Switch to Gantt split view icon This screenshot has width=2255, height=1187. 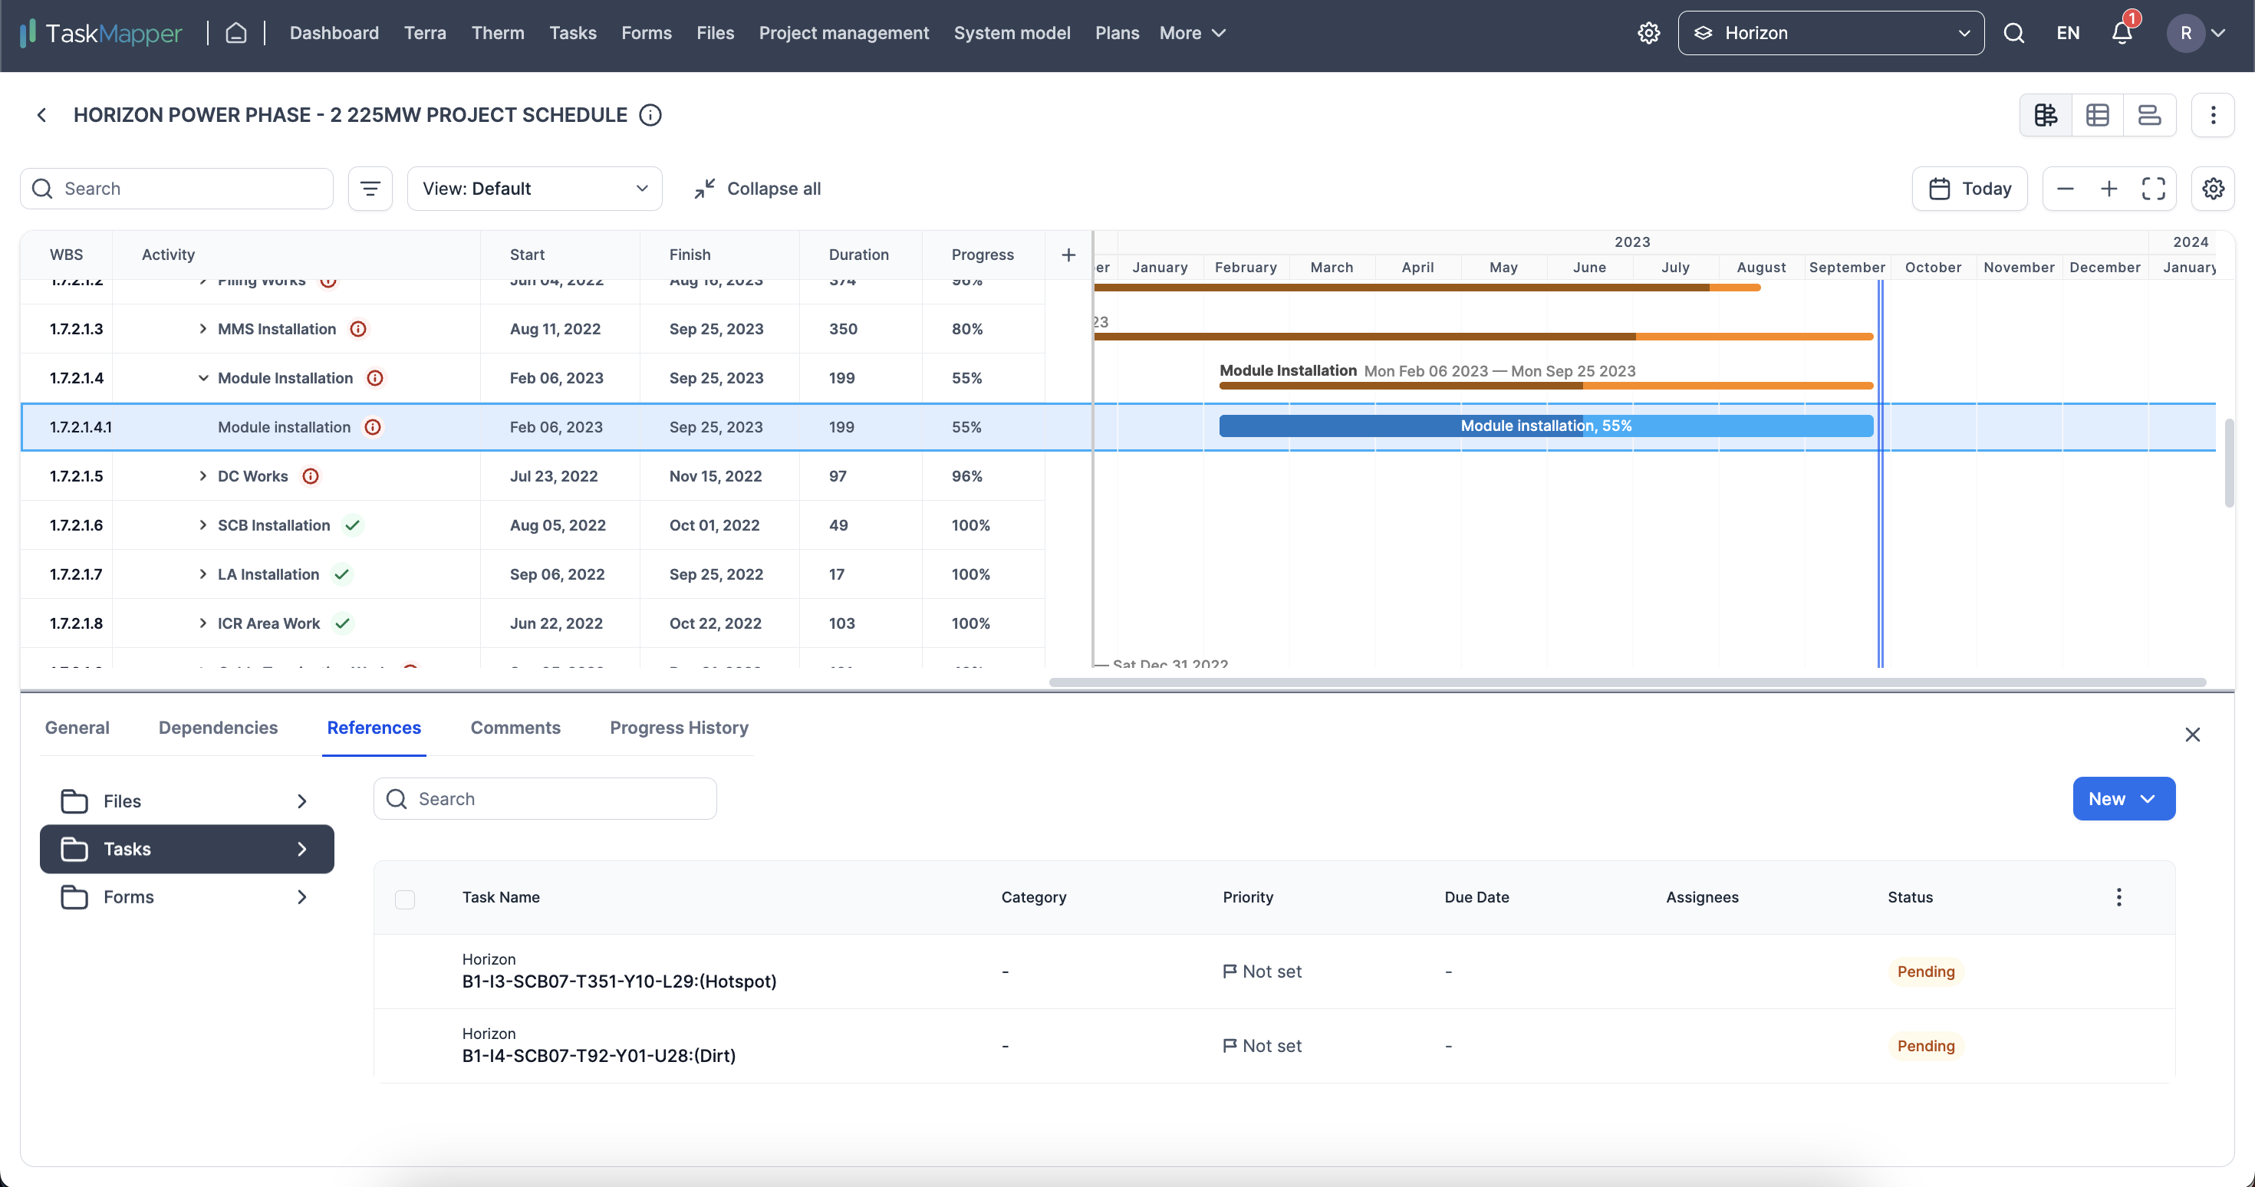[2046, 116]
